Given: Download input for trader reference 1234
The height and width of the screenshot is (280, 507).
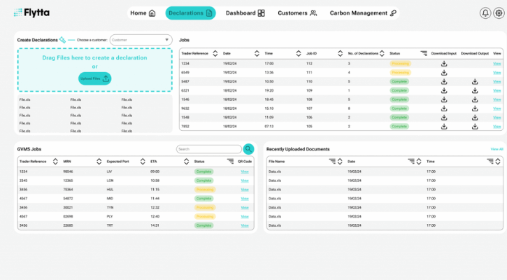Looking at the screenshot, I should (x=443, y=64).
